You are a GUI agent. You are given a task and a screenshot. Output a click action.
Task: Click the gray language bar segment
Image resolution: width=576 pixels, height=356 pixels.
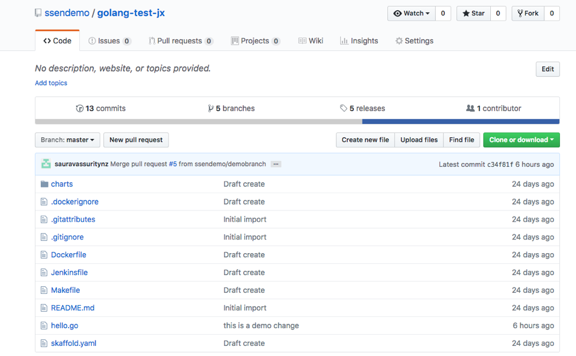199,122
